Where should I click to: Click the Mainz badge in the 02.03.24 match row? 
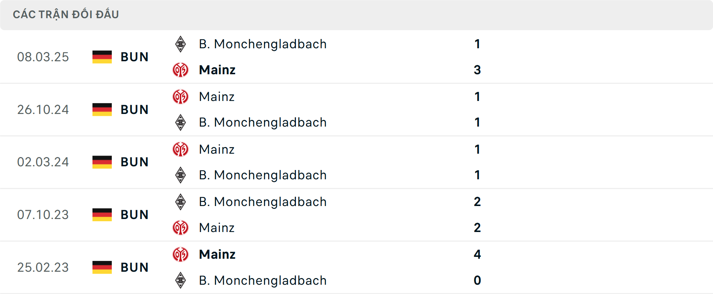(180, 149)
